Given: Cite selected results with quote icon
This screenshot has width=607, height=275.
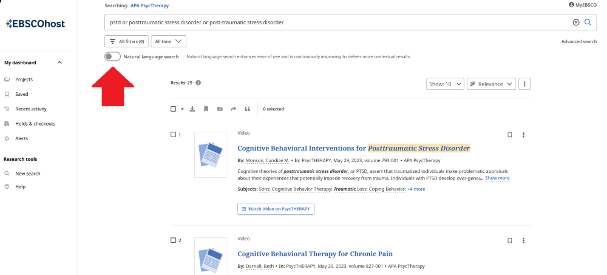Looking at the screenshot, I should [247, 109].
